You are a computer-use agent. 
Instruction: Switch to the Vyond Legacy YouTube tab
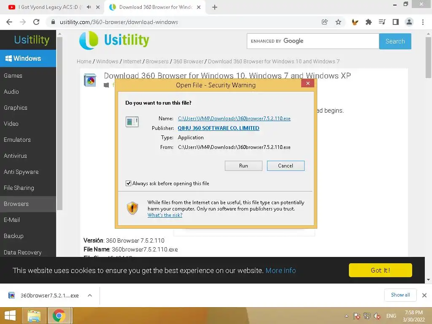[50, 7]
